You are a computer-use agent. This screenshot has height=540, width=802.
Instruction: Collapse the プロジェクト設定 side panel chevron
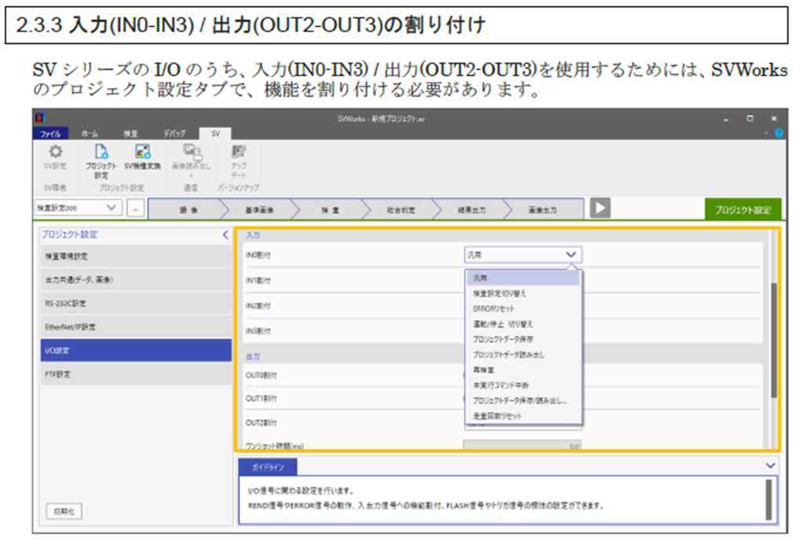(x=225, y=235)
